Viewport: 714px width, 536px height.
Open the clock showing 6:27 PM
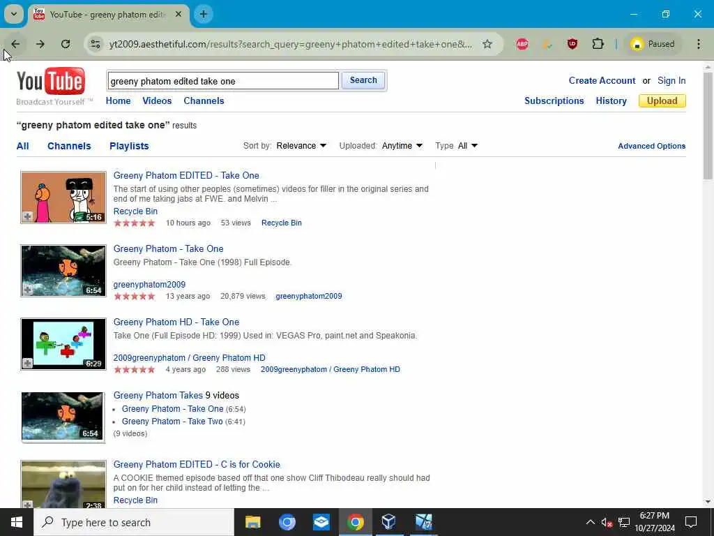(655, 522)
